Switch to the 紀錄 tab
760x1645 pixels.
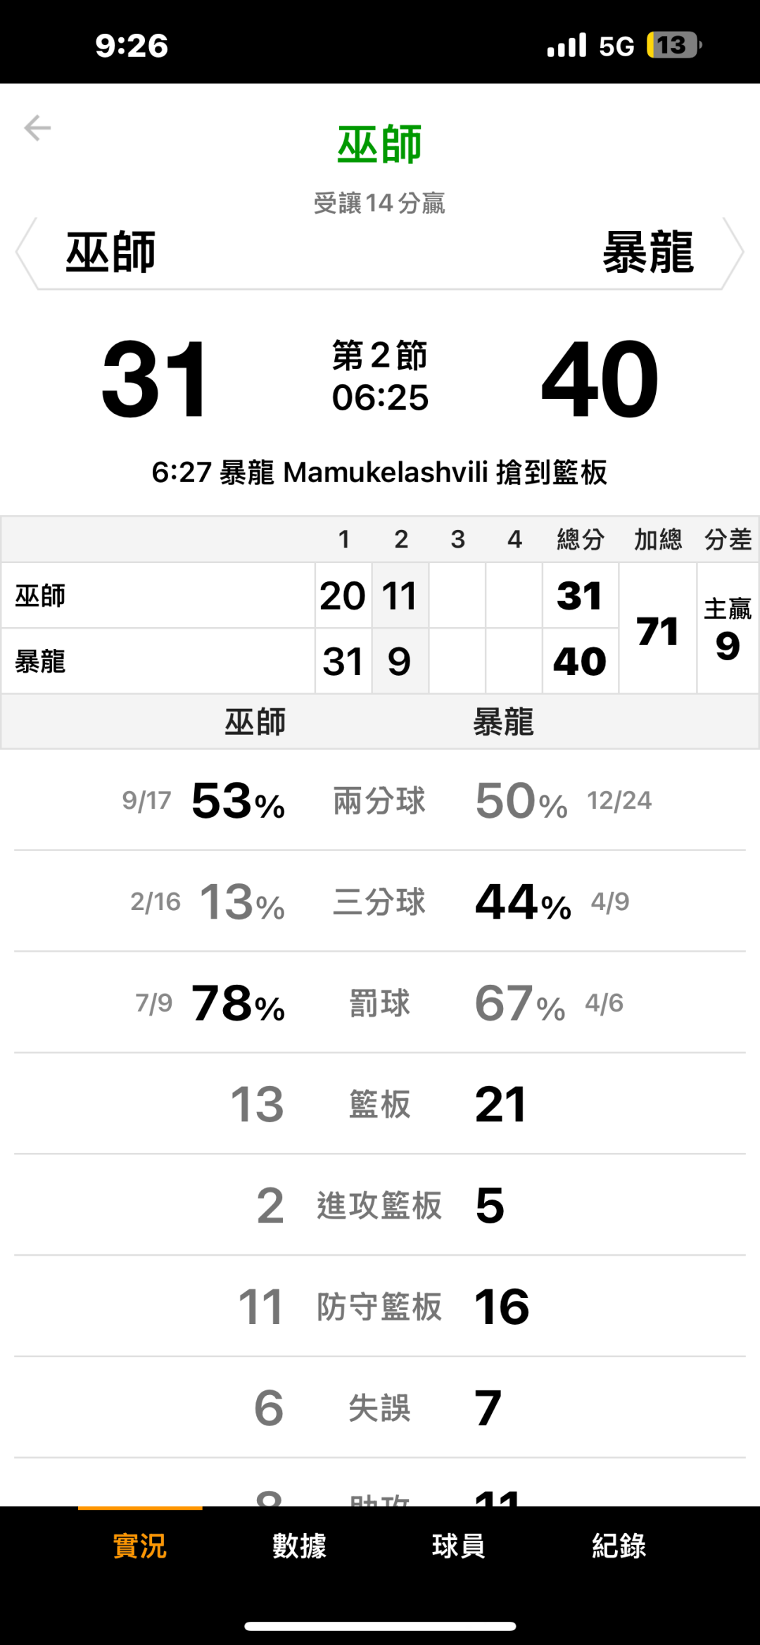pyautogui.click(x=619, y=1546)
